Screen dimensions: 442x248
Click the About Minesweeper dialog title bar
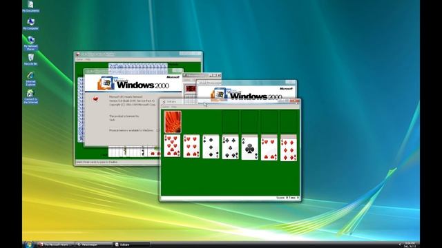(x=246, y=83)
